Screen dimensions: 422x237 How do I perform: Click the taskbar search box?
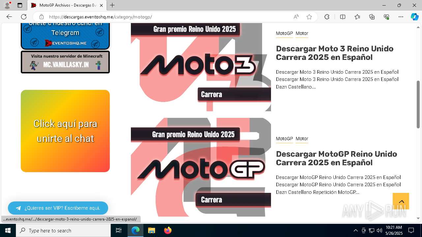(63, 230)
